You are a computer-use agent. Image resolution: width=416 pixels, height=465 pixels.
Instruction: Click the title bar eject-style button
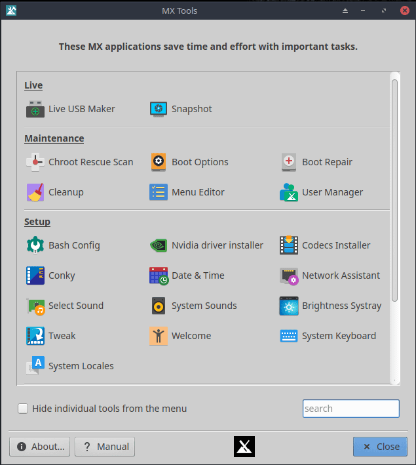pyautogui.click(x=345, y=11)
